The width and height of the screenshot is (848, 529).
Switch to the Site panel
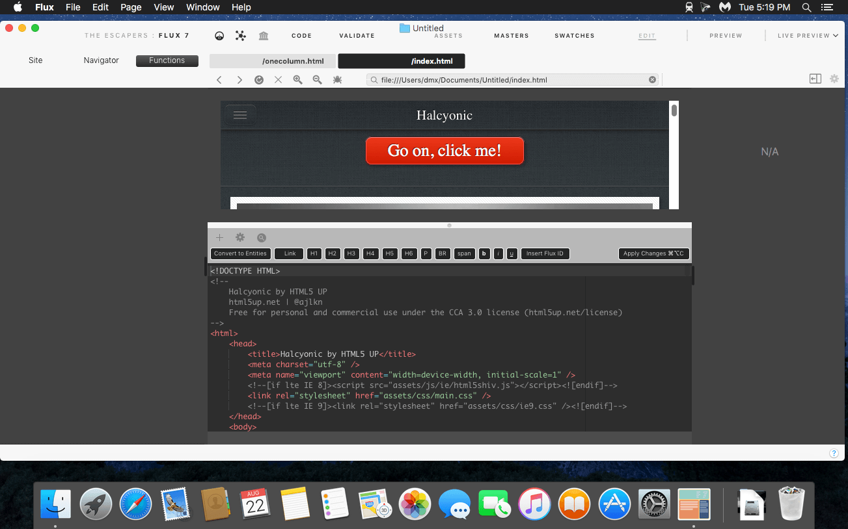[x=36, y=60]
